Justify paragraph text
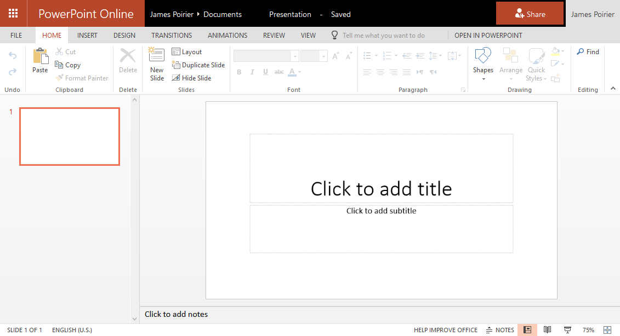The height and width of the screenshot is (336, 620). pos(407,72)
